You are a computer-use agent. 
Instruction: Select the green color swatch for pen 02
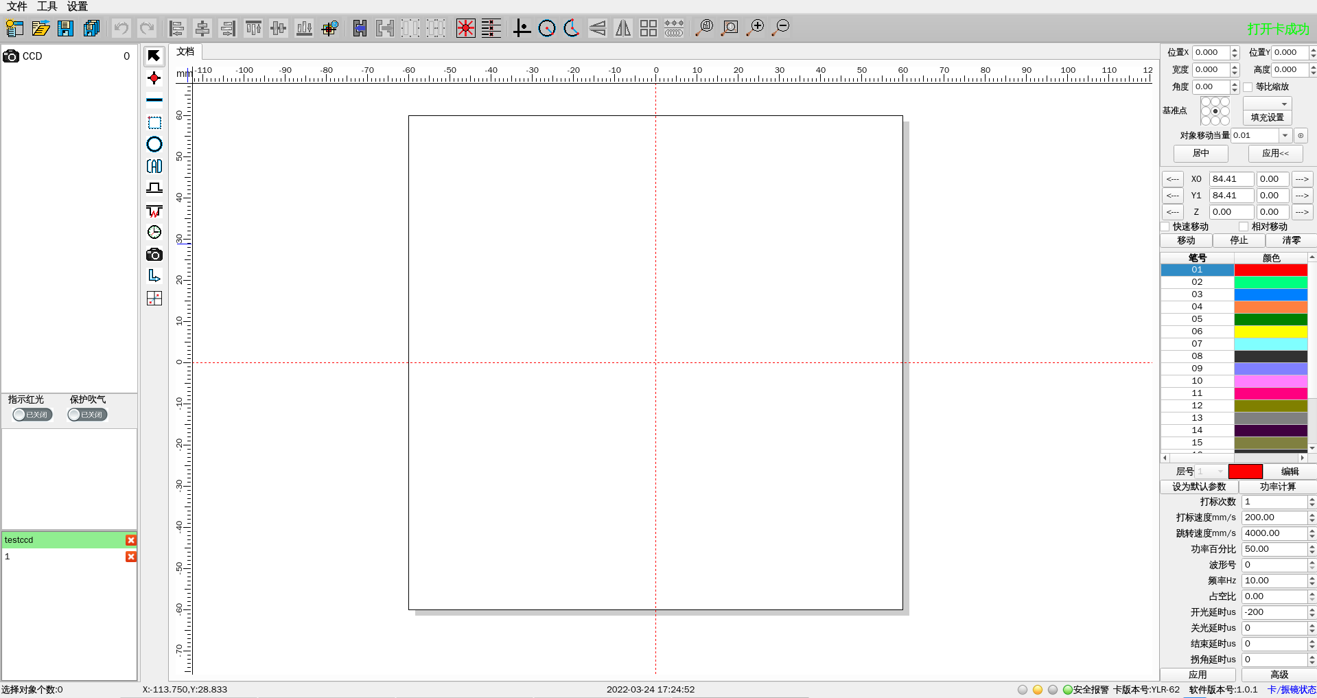click(1270, 282)
